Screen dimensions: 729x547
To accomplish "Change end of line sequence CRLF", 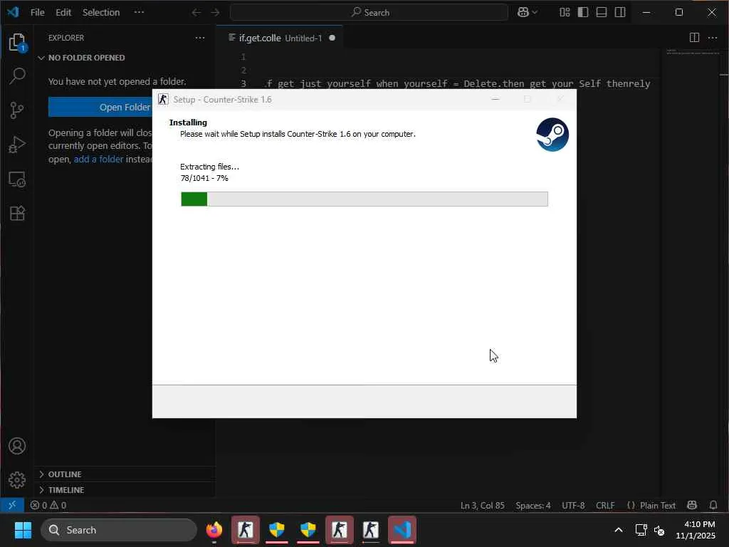I will (605, 505).
